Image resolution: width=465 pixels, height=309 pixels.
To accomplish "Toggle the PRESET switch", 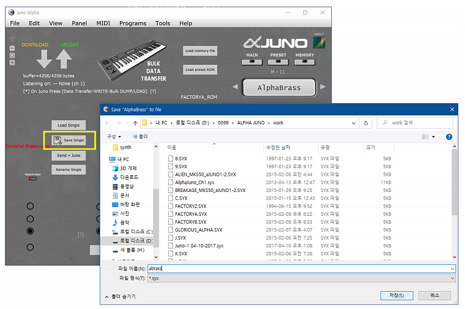I will point(278,62).
